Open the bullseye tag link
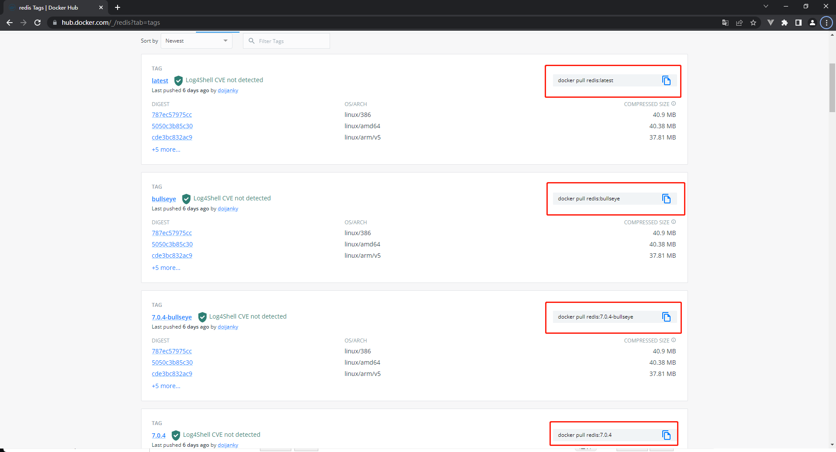Viewport: 836px width, 452px height. (x=164, y=199)
